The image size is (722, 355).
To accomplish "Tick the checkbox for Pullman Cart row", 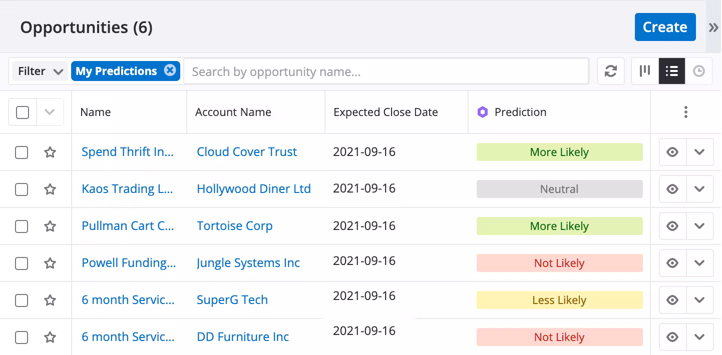I will tap(22, 226).
